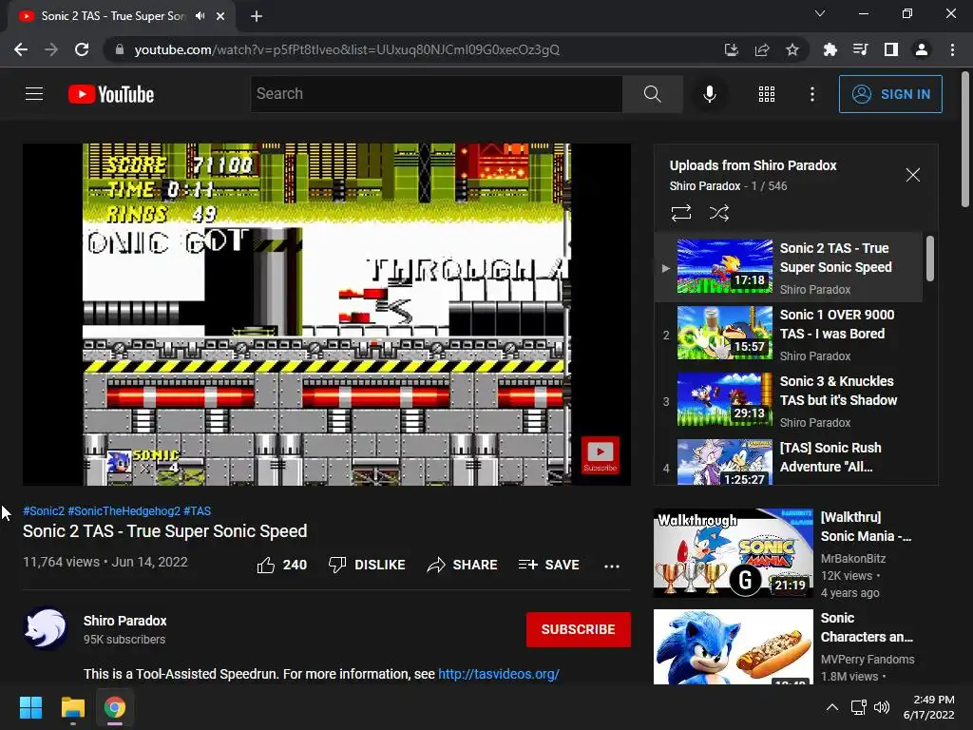
Task: Toggle Chrome side panel icon
Action: pyautogui.click(x=891, y=49)
